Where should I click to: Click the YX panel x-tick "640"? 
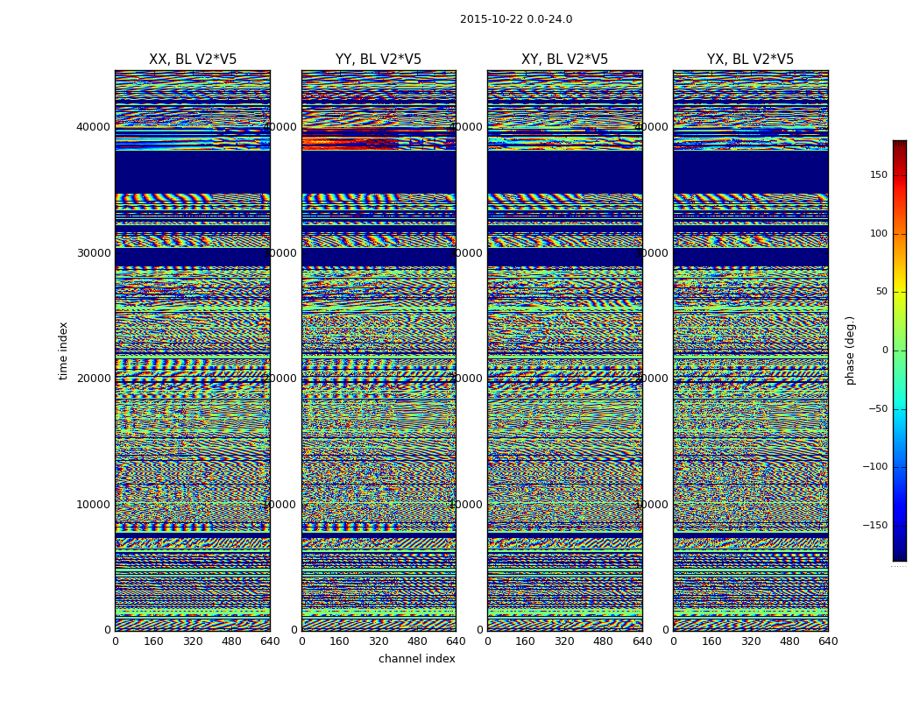tap(828, 641)
